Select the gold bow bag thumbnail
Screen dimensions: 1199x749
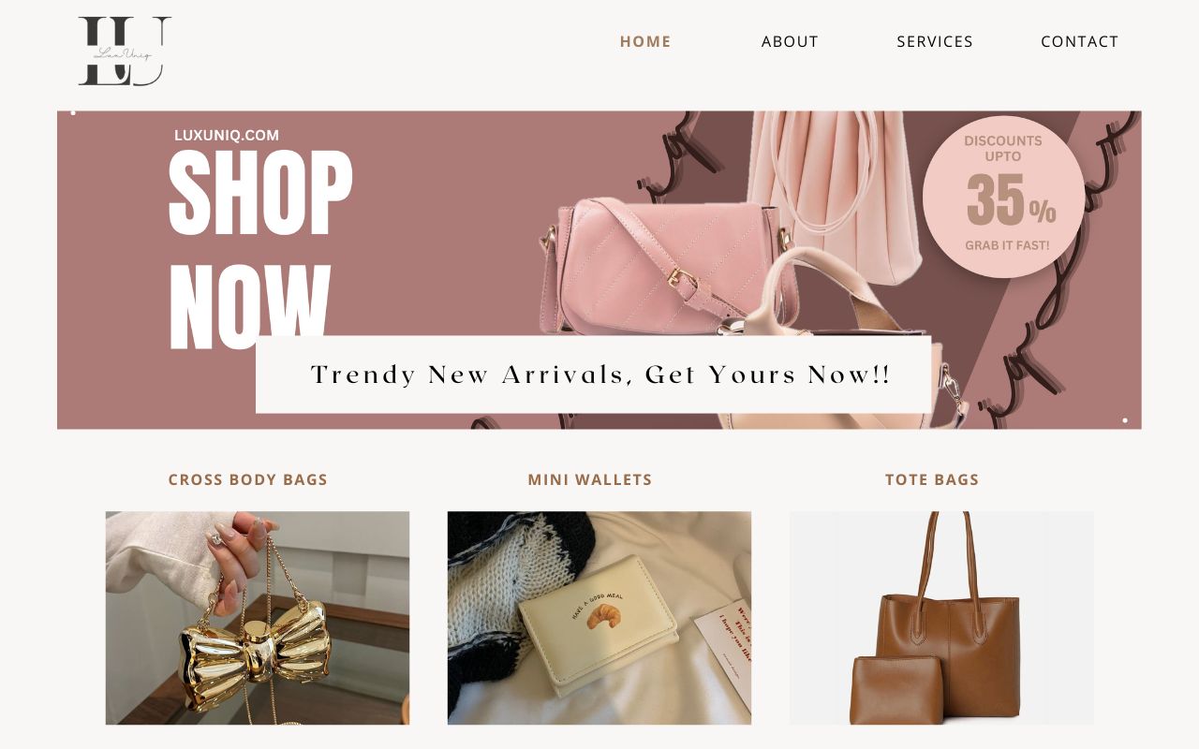pos(258,618)
